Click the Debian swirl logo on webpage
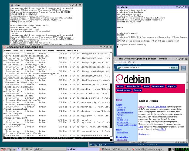Viewport: 189px width, 151px height. pos(122,79)
